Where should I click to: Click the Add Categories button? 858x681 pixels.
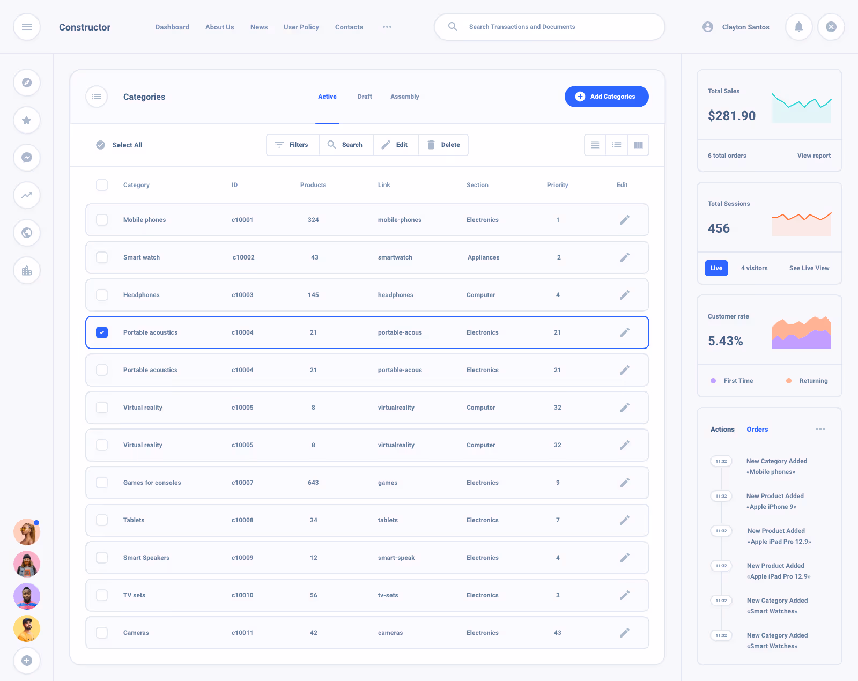point(606,97)
